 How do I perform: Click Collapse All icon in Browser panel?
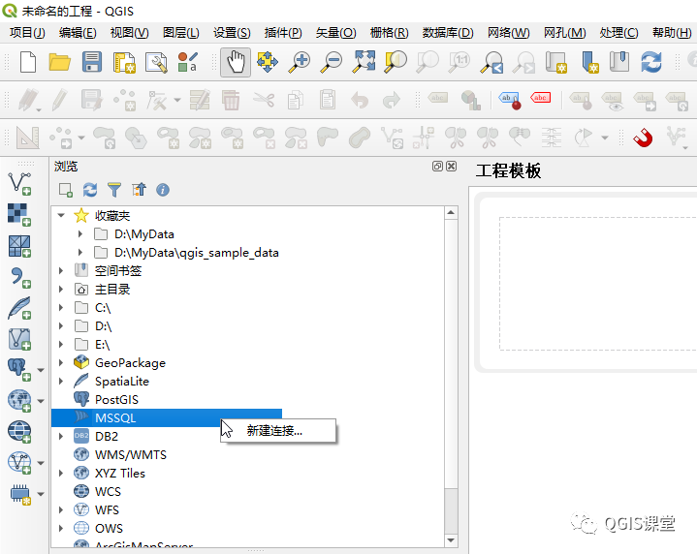(x=139, y=190)
